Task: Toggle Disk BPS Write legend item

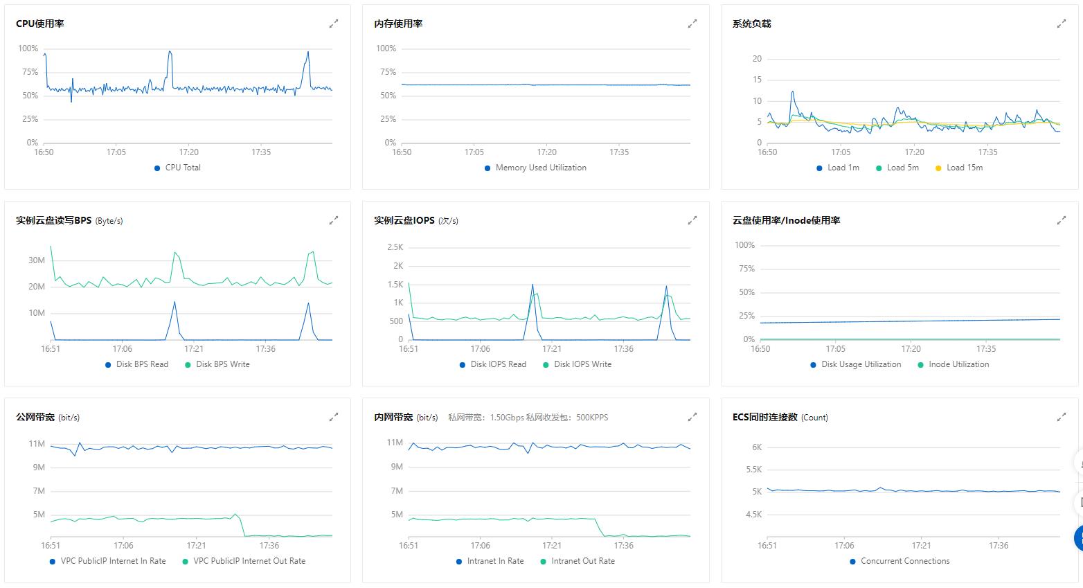Action: tap(222, 364)
